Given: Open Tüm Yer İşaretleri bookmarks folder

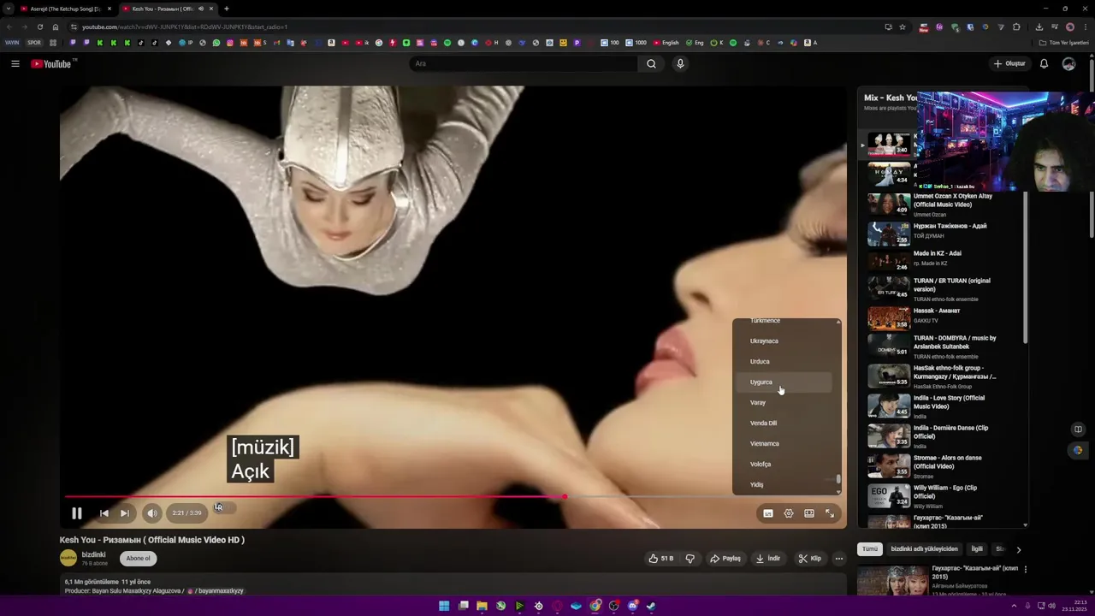Looking at the screenshot, I should (x=1064, y=43).
